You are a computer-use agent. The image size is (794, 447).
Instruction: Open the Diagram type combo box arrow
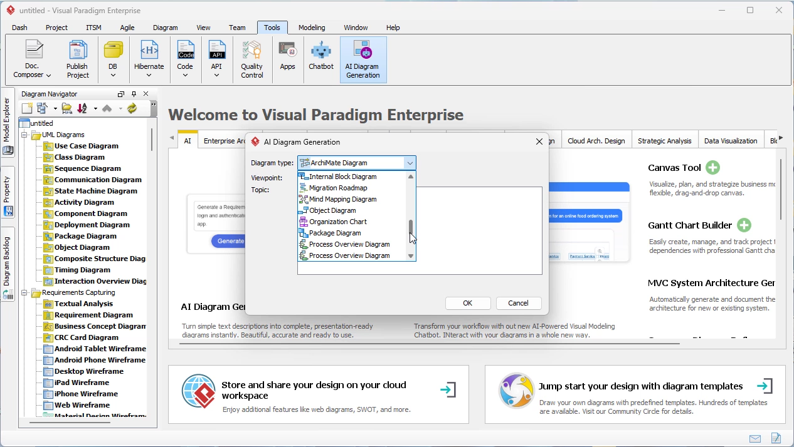pyautogui.click(x=410, y=163)
